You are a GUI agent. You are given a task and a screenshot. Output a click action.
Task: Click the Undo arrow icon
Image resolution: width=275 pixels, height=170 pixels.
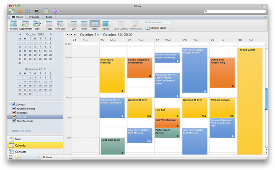21,11
